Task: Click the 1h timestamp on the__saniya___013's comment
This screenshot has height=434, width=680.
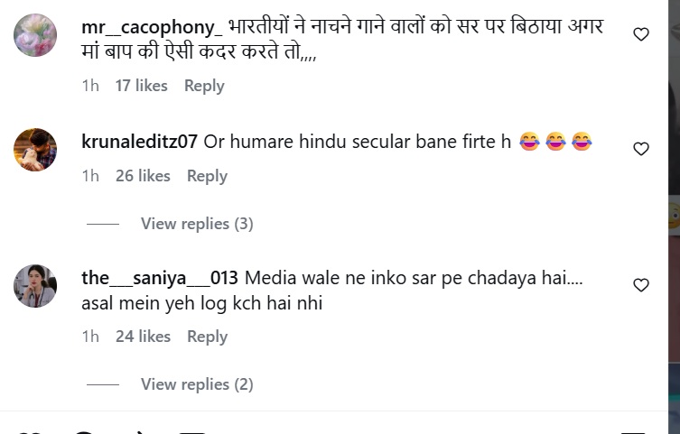Action: [90, 337]
